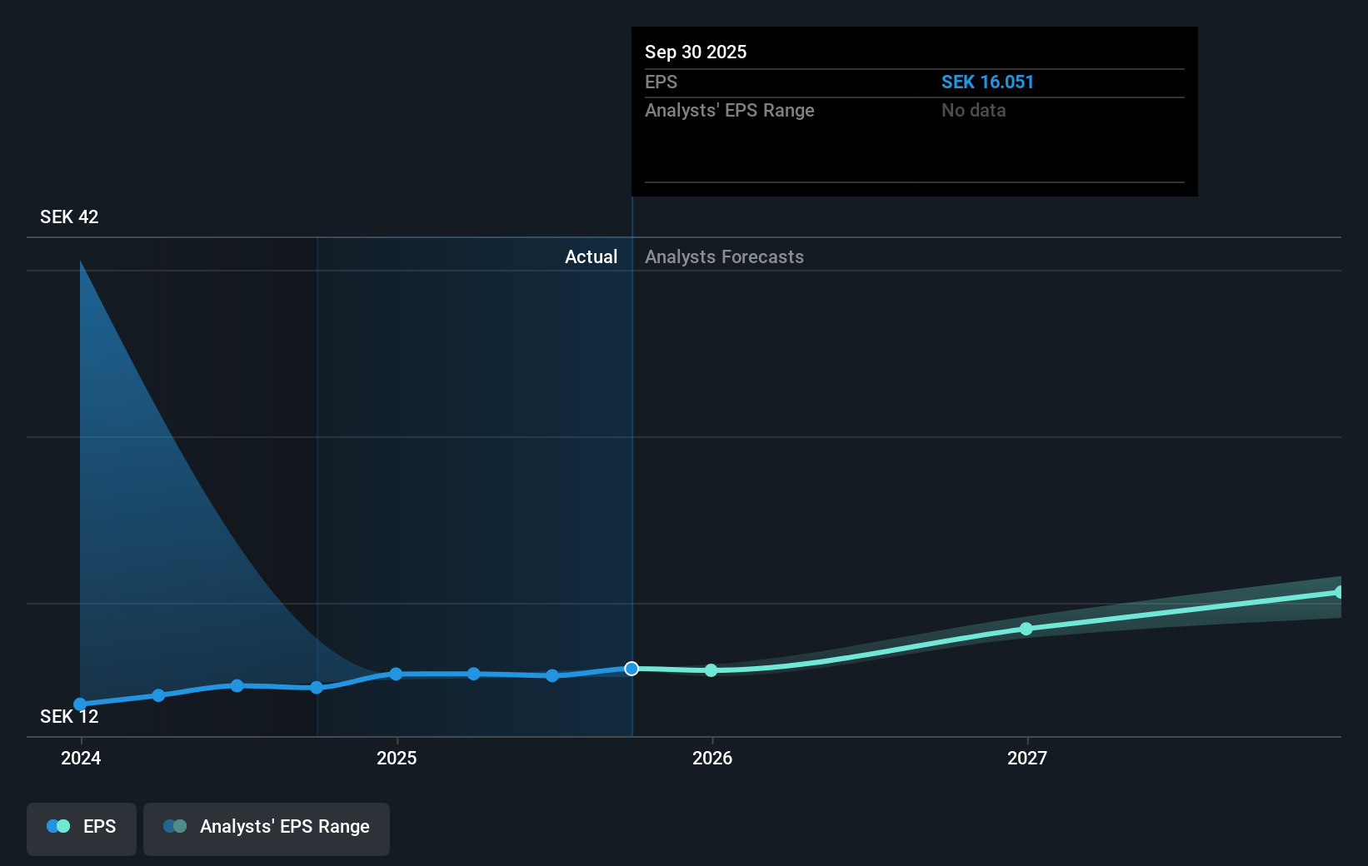Viewport: 1368px width, 866px height.
Task: Click the SEK 42 axis label
Action: pos(68,216)
